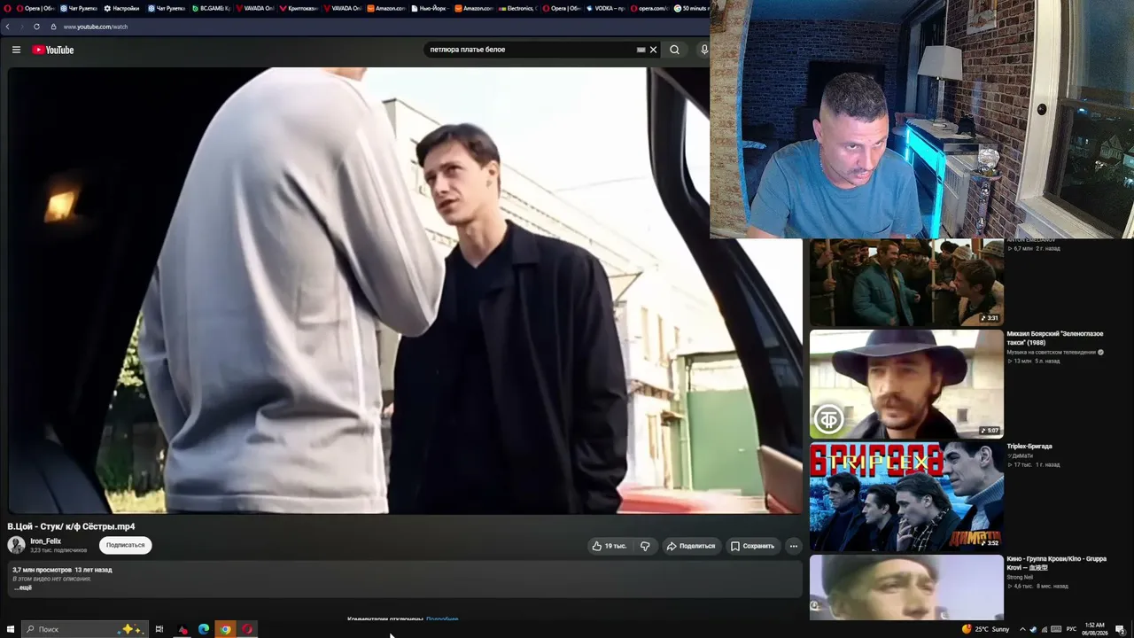Switch the РУС input language
This screenshot has width=1134, height=638.
(1071, 629)
